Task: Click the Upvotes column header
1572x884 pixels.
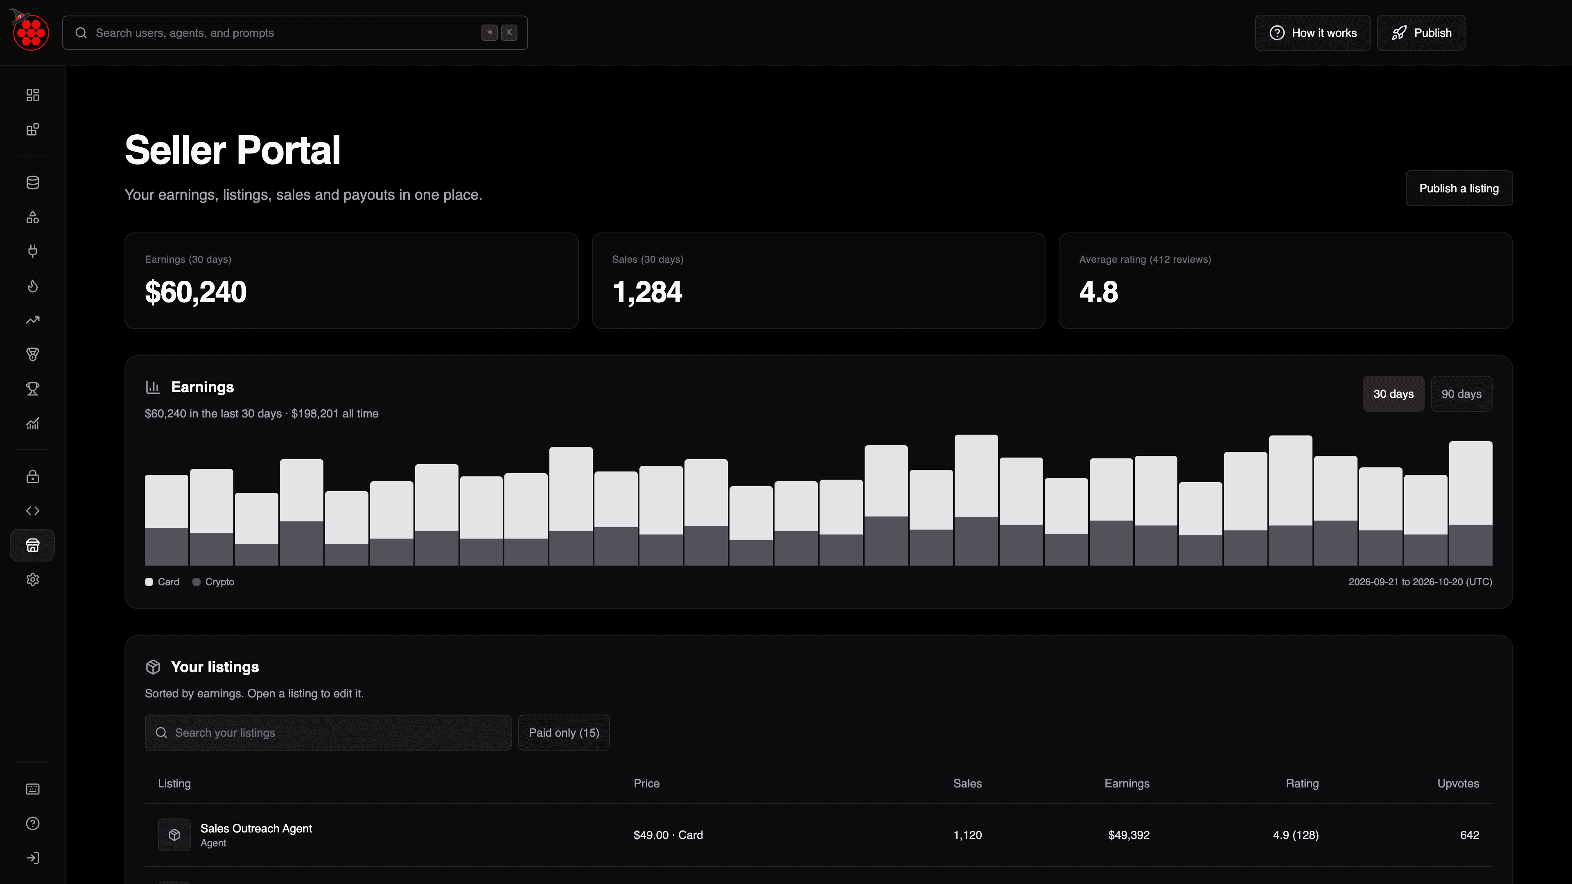Action: pyautogui.click(x=1458, y=783)
